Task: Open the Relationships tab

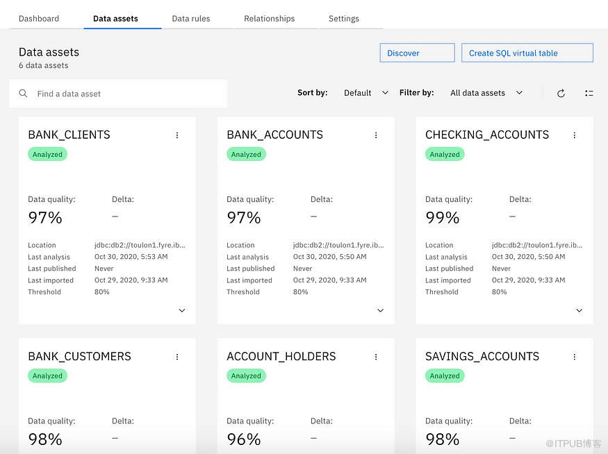Action: 270,19
